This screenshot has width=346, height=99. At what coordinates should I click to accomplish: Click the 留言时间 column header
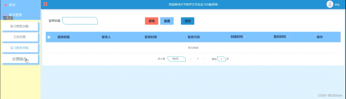tap(151, 37)
